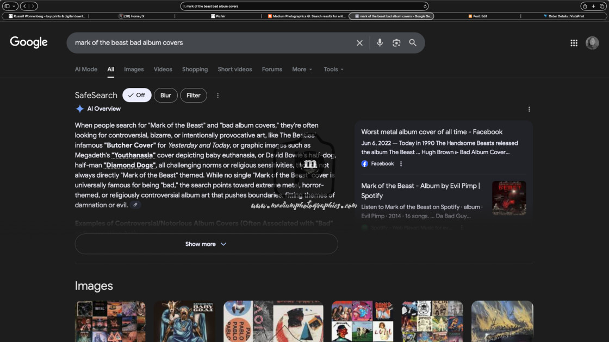
Task: Open the AI Mode search tab
Action: pos(86,69)
